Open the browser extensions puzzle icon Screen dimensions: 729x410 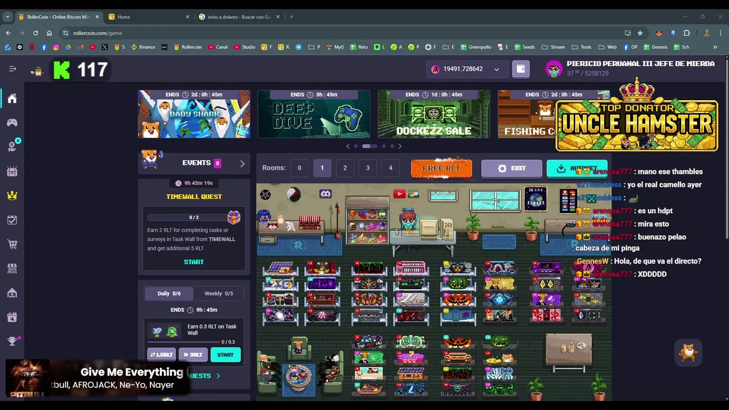[686, 33]
